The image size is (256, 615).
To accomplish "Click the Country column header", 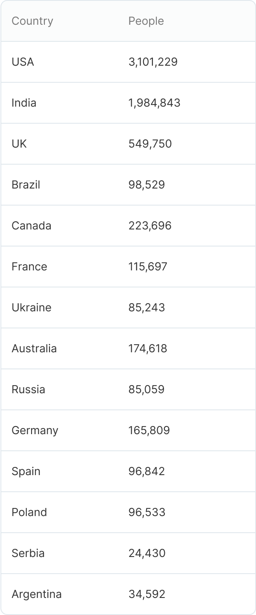I will tap(32, 21).
